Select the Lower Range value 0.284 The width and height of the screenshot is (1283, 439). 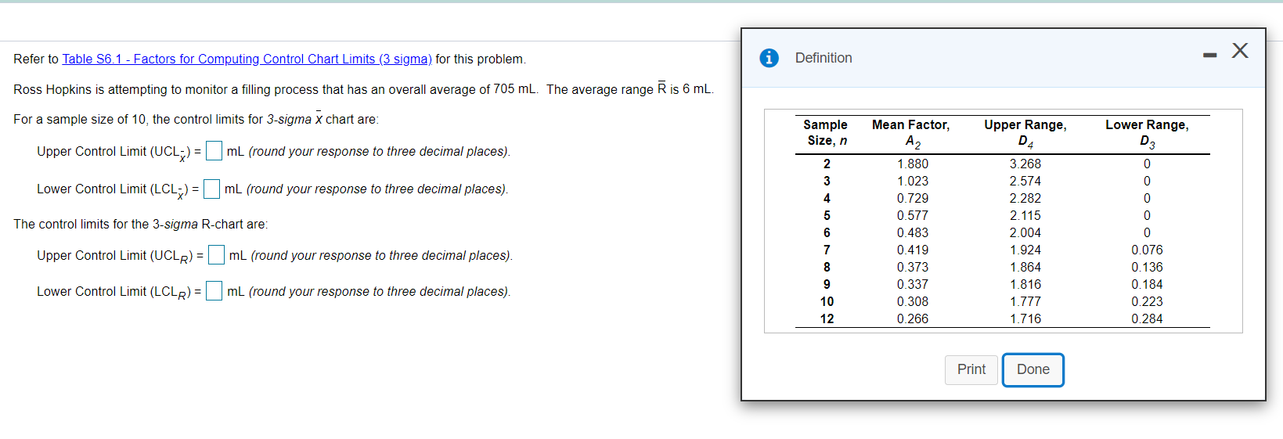click(x=1147, y=318)
